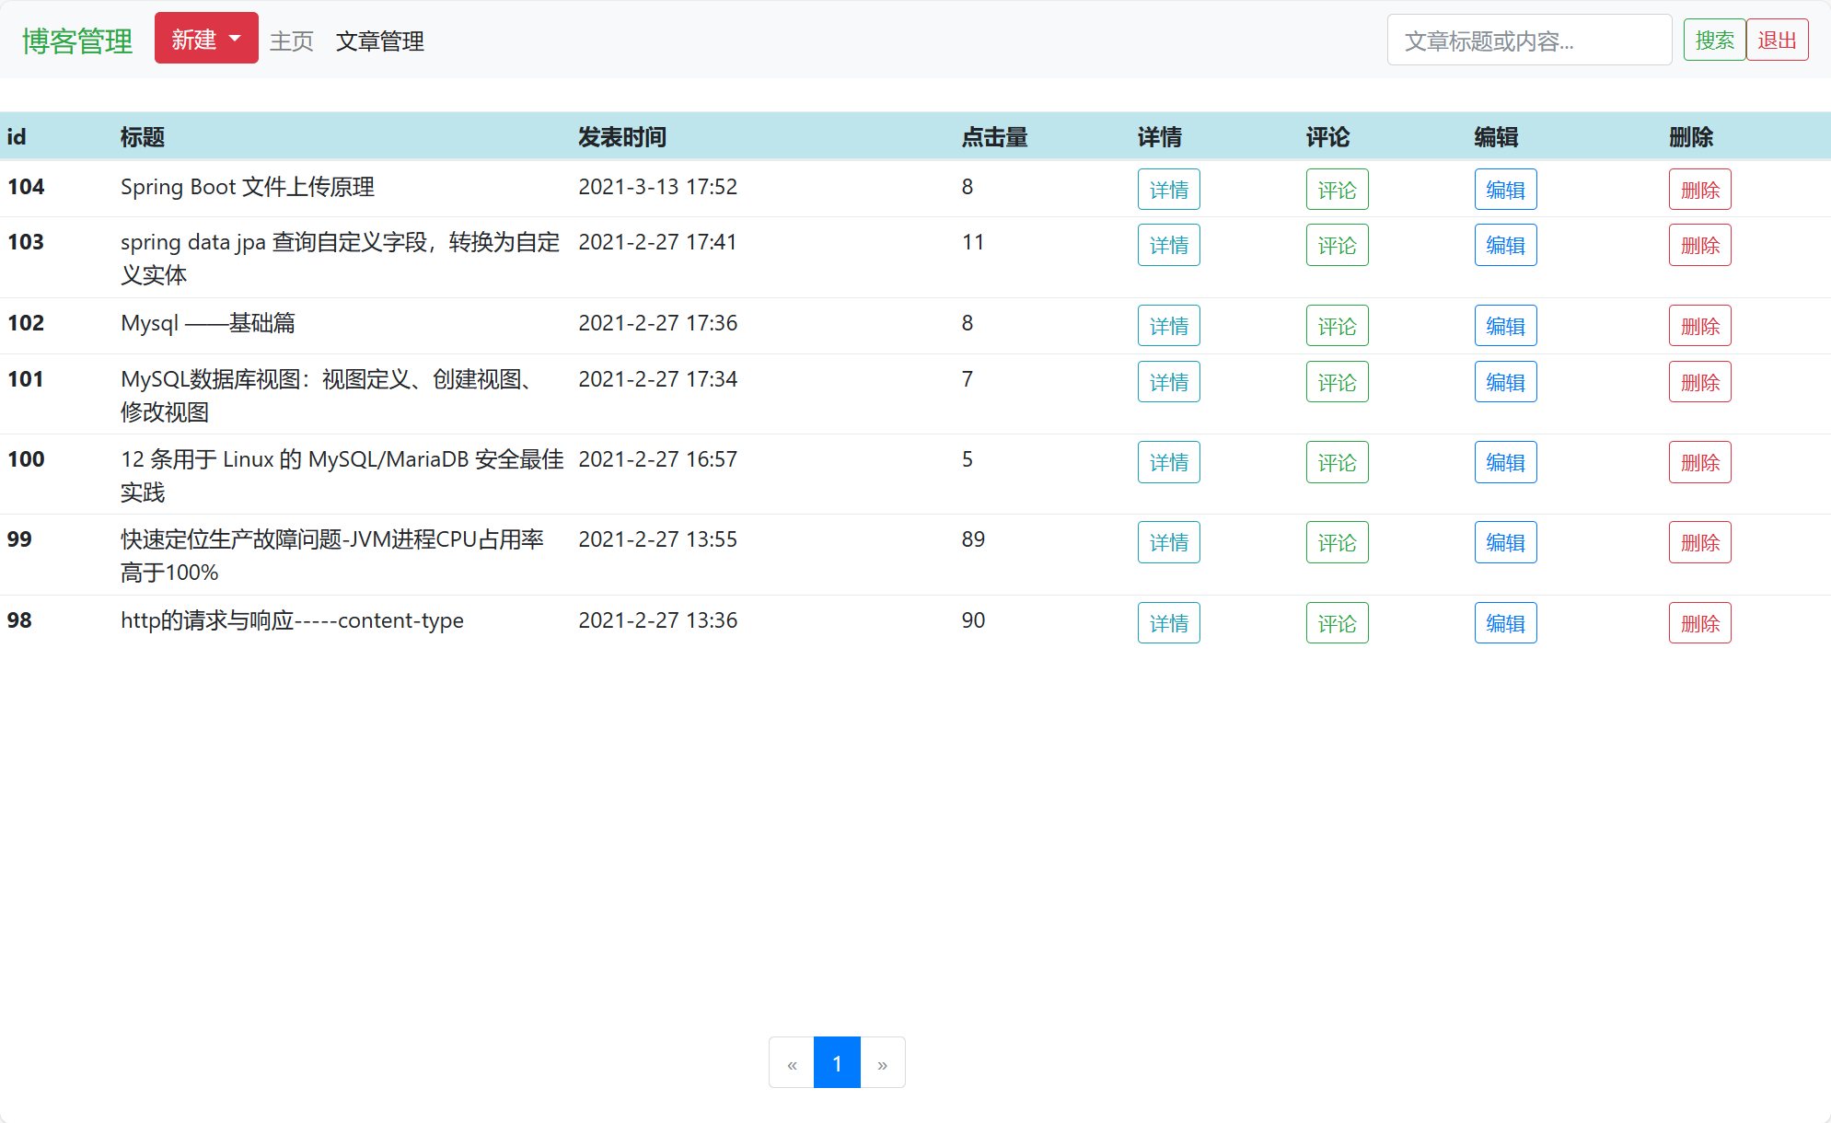Click the 博客管理 brand link
The height and width of the screenshot is (1123, 1831).
(x=77, y=39)
